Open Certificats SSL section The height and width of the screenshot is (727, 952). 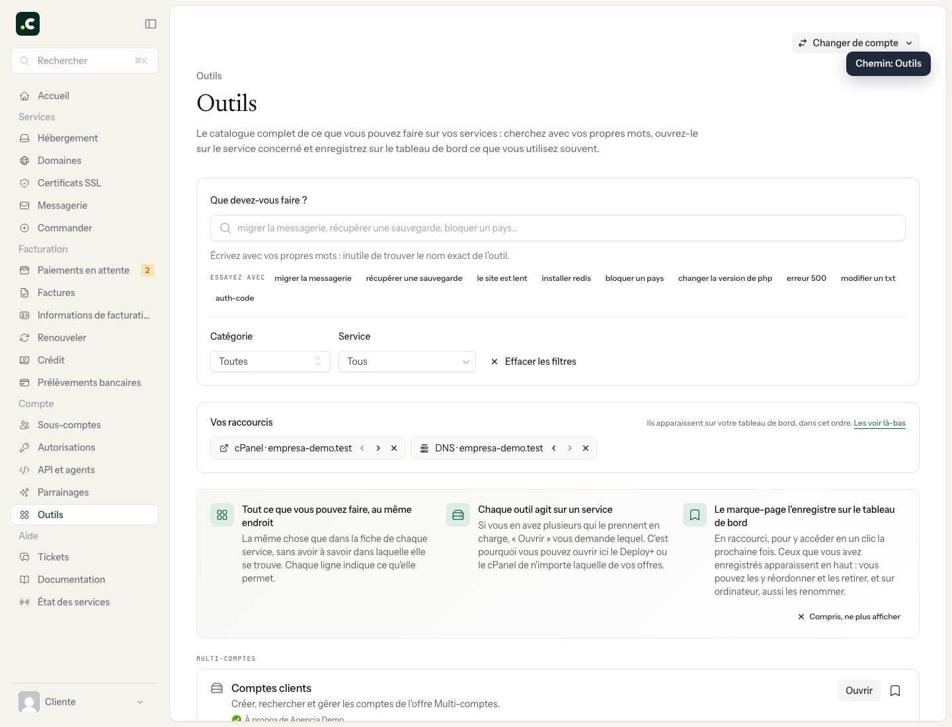tap(85, 183)
